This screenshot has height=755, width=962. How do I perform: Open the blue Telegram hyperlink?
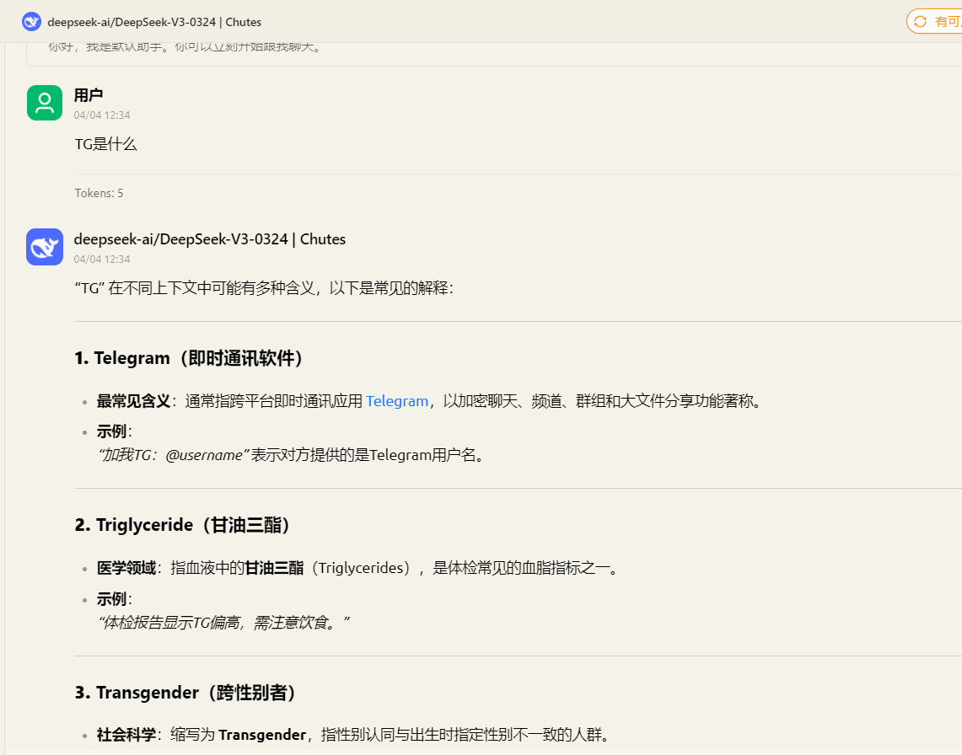click(397, 401)
